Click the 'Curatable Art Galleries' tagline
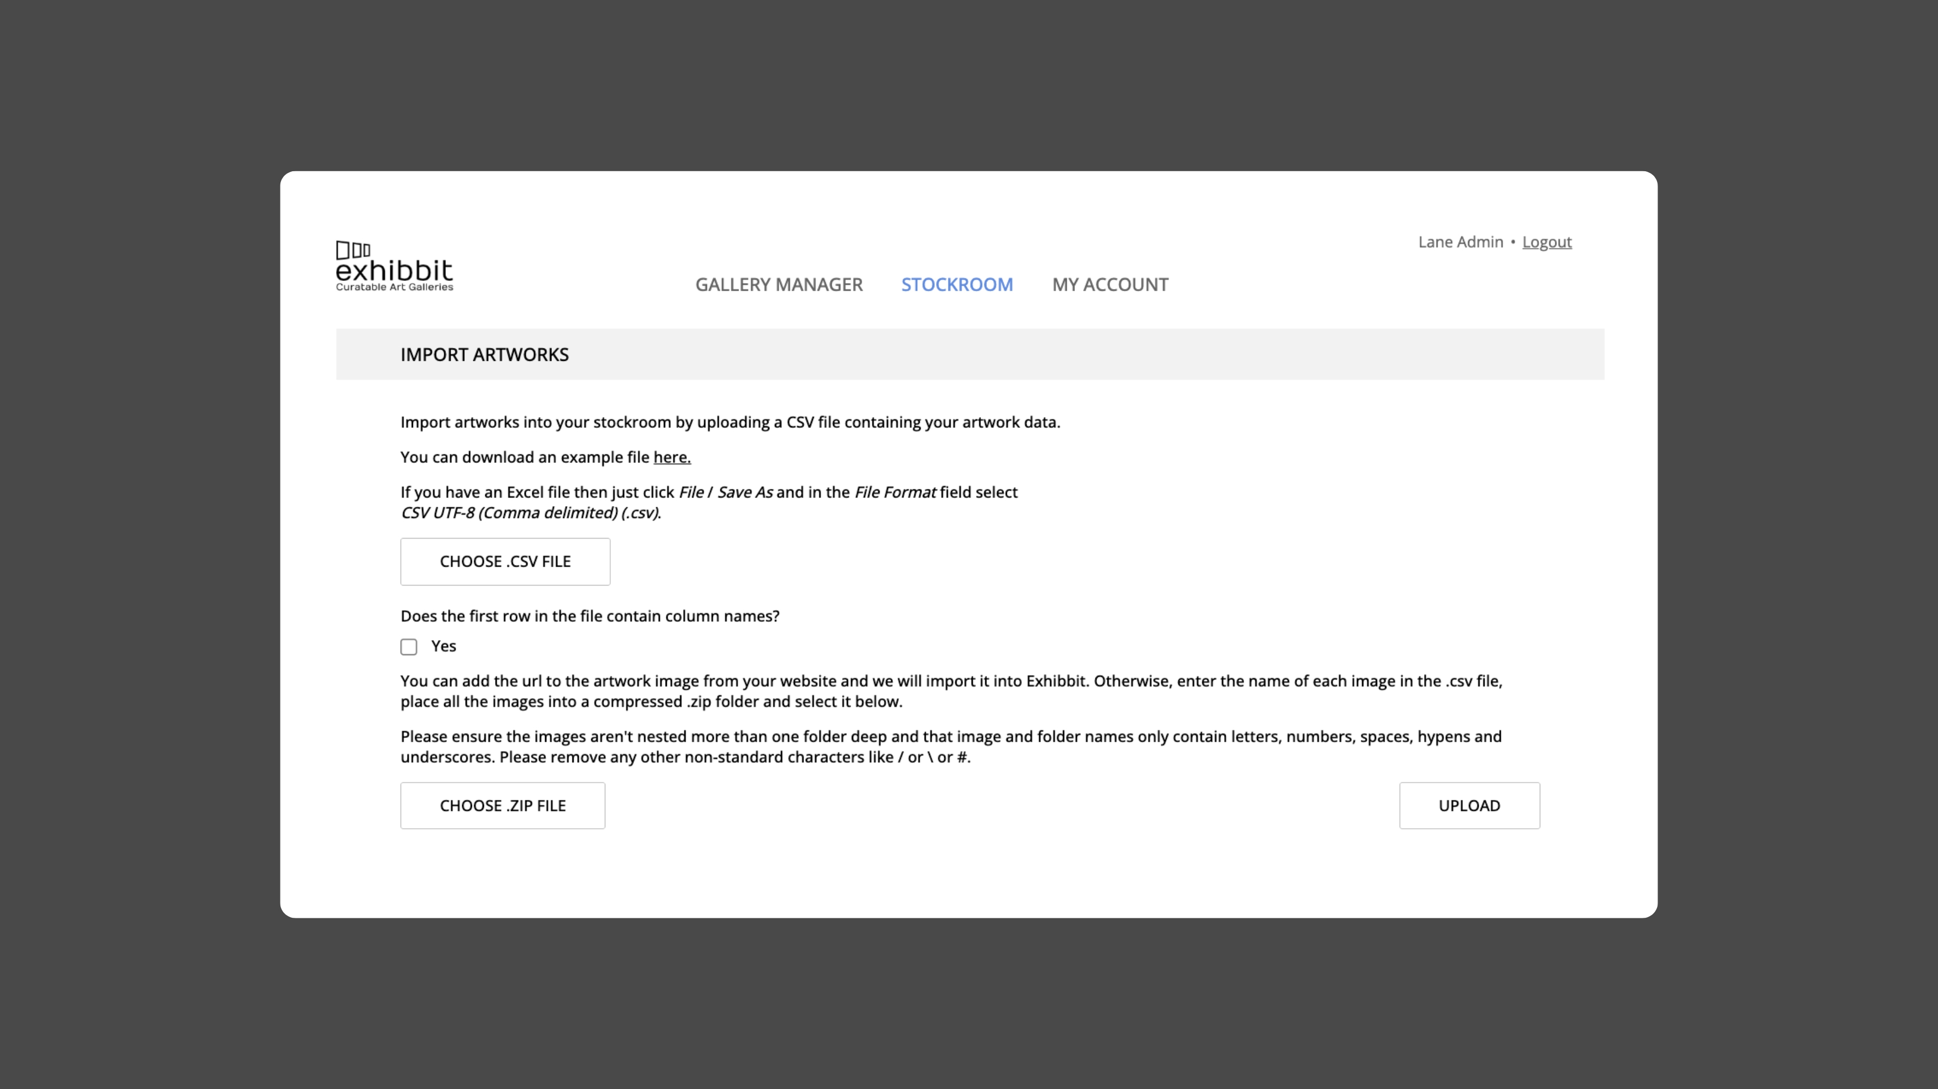The image size is (1938, 1089). coord(394,287)
